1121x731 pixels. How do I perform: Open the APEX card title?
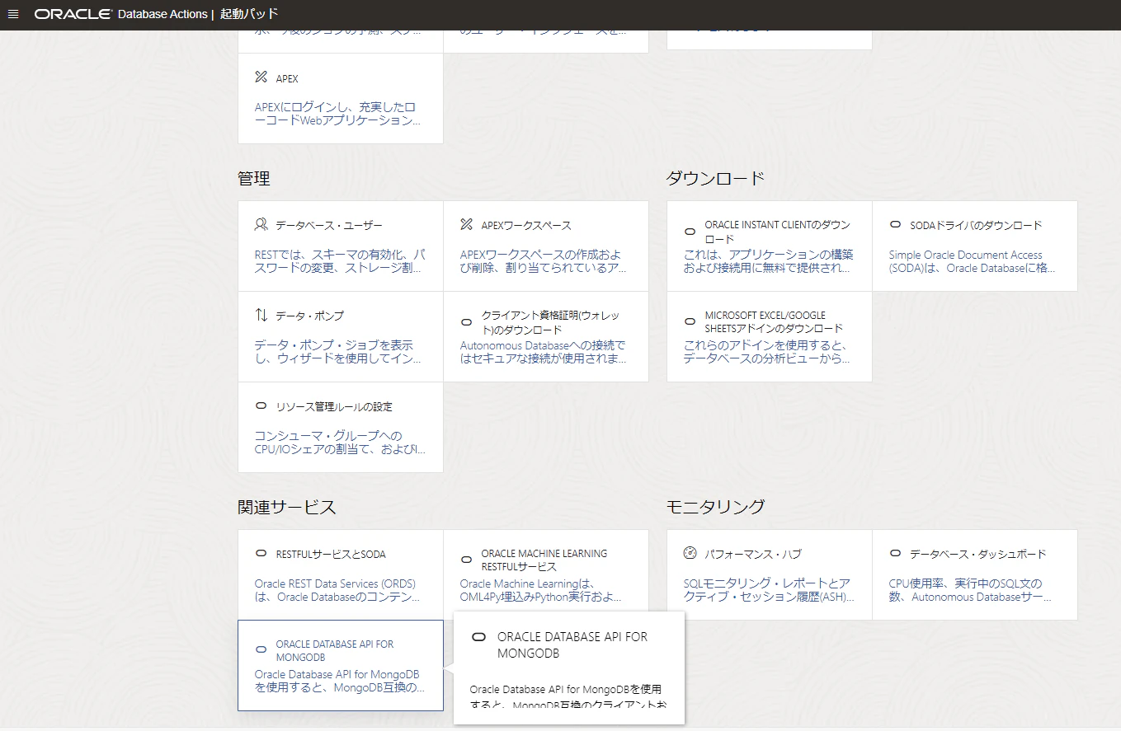click(x=287, y=78)
